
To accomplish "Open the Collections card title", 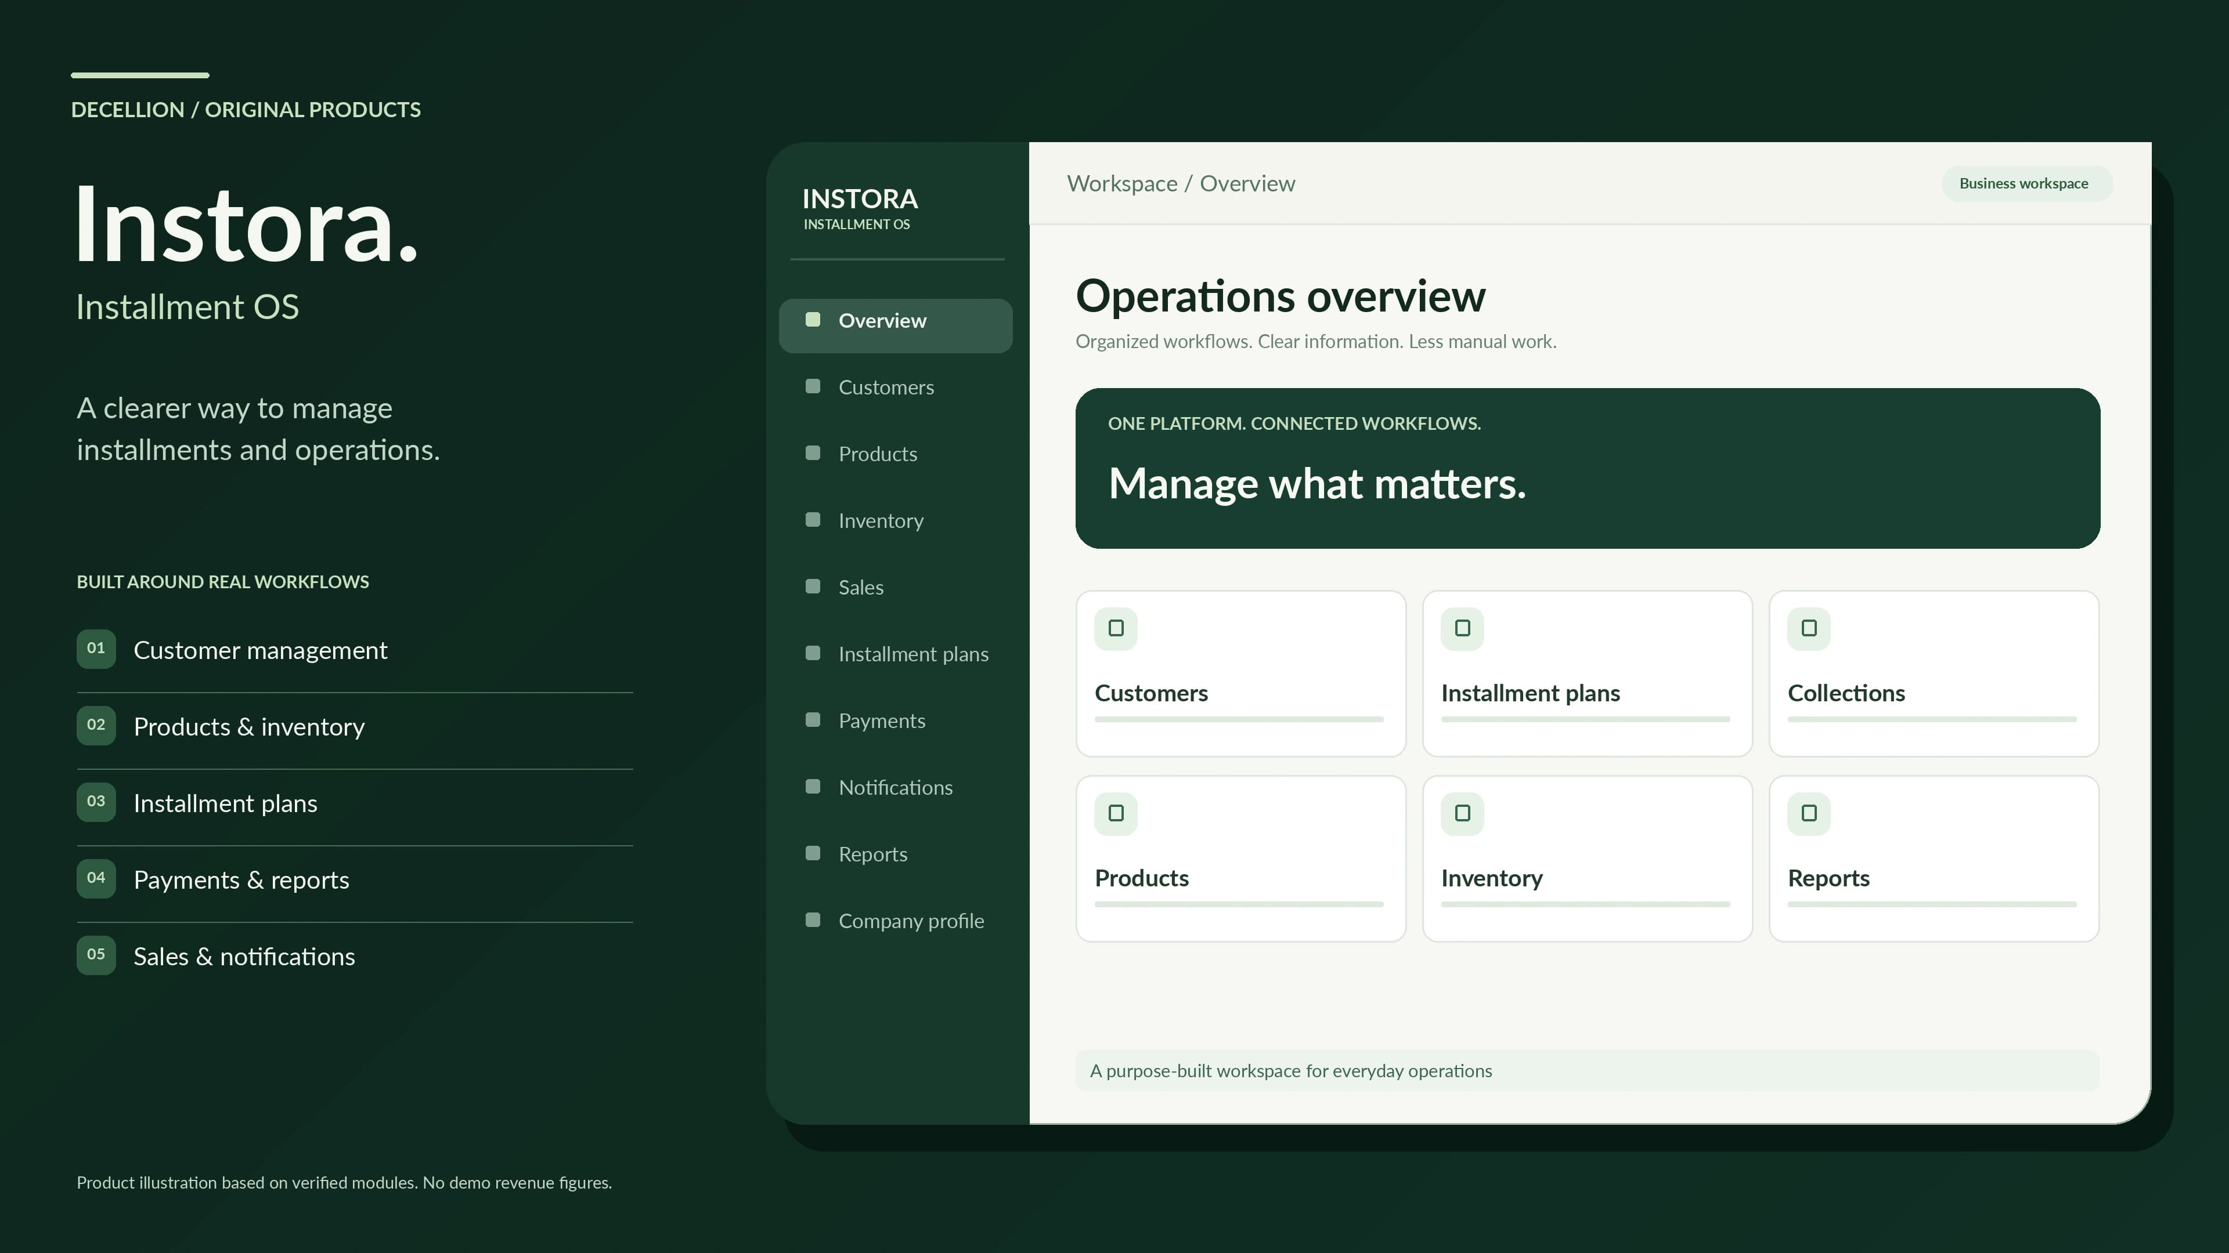I will coord(1846,694).
